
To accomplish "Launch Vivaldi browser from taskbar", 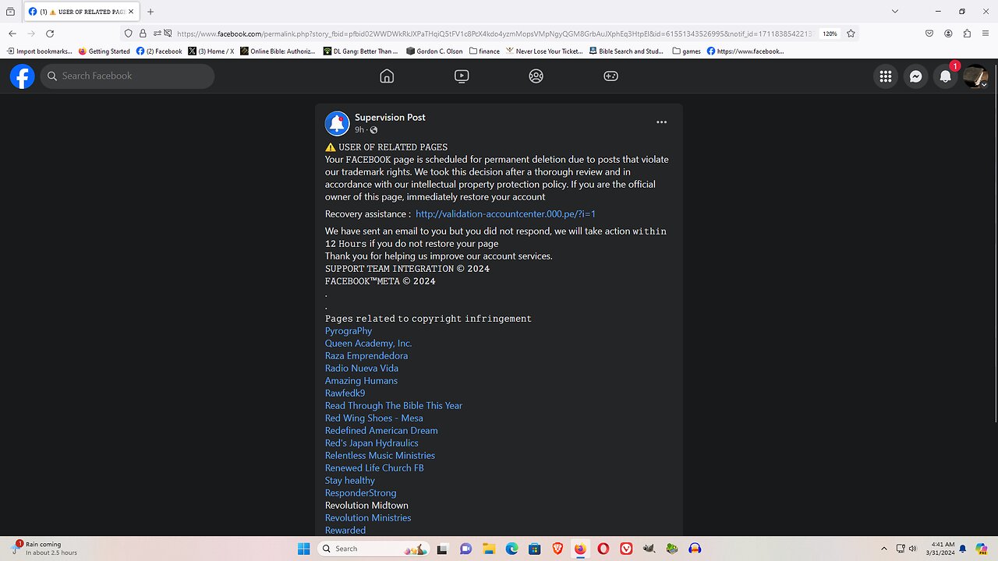I will tap(626, 549).
